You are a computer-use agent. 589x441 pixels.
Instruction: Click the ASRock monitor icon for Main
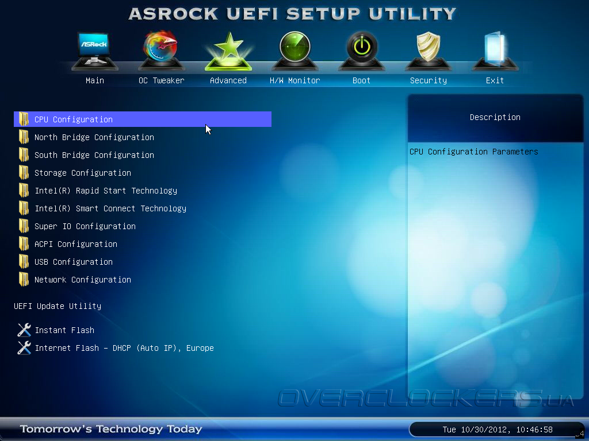tap(95, 51)
